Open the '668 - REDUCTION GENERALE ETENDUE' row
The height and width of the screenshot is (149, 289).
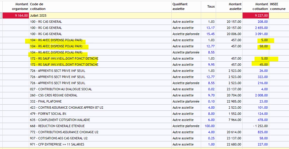pos(57,126)
